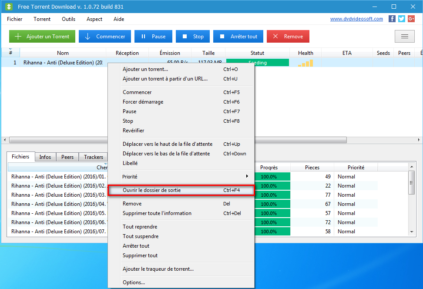Open the Aspect menu
423x289 pixels.
pyautogui.click(x=94, y=19)
